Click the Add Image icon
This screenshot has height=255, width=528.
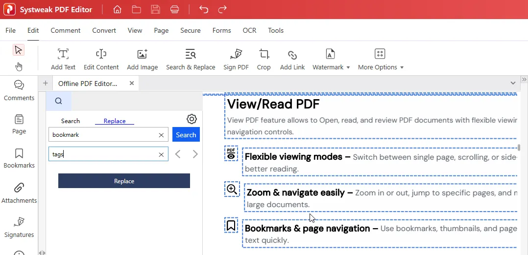142,59
